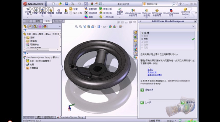Click the 重新开始 (Start over) button
The width and height of the screenshot is (220, 122).
click(188, 102)
